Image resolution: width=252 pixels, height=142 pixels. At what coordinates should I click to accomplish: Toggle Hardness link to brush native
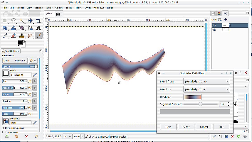coord(35,108)
